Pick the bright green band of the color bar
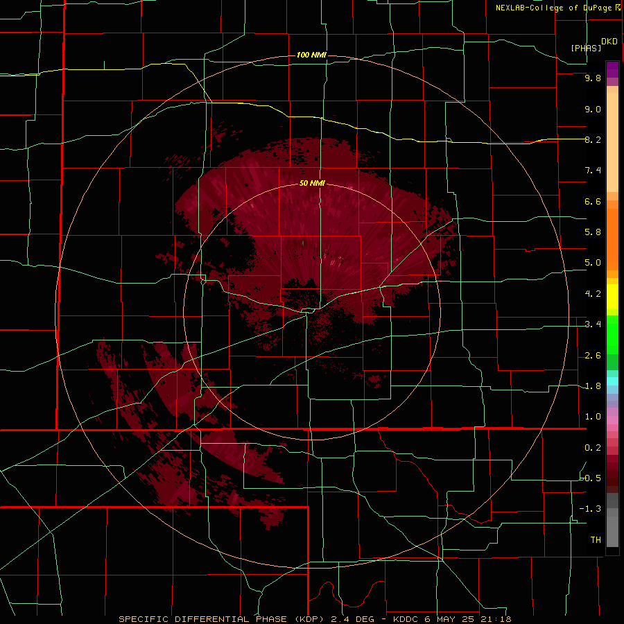Screen dimensions: 624x624 pyautogui.click(x=612, y=334)
